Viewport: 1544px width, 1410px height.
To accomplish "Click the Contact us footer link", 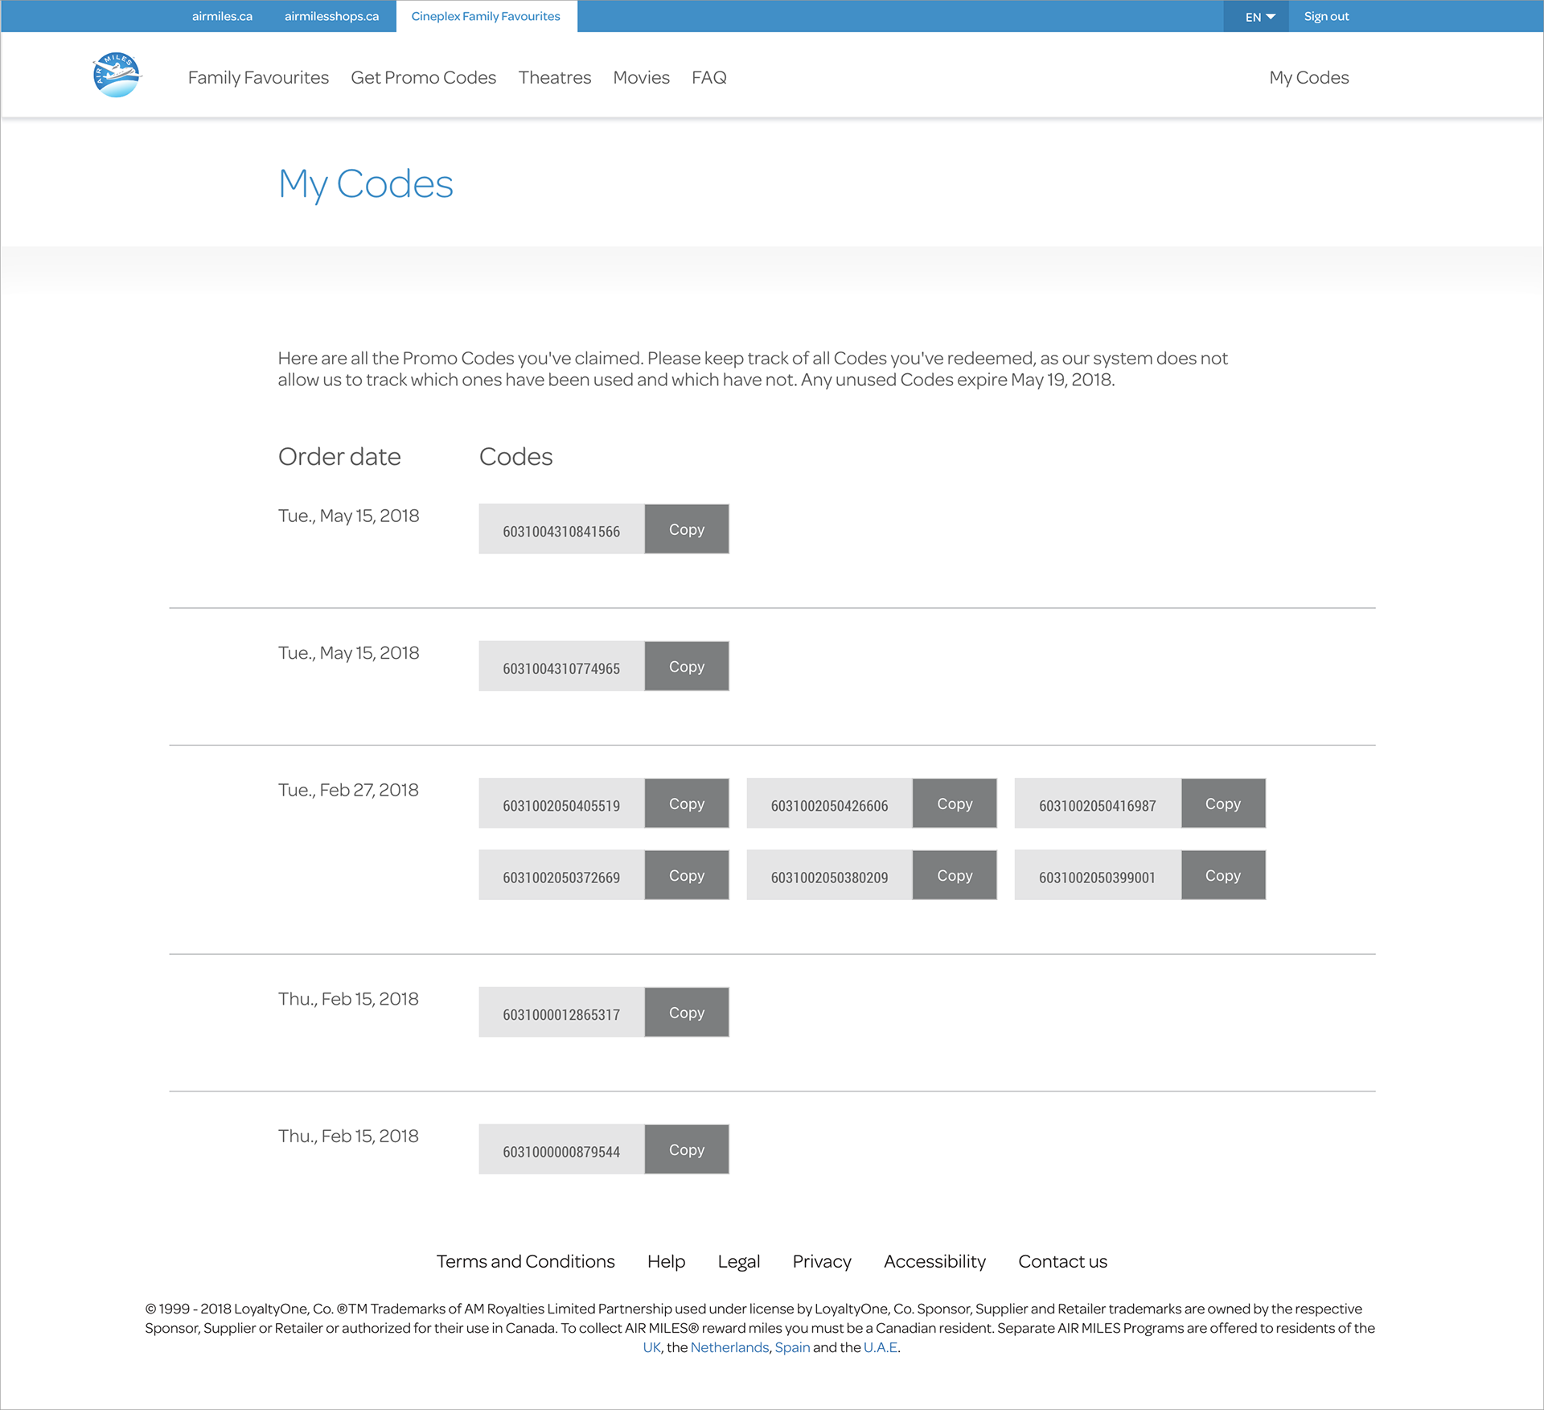I will tap(1062, 1261).
